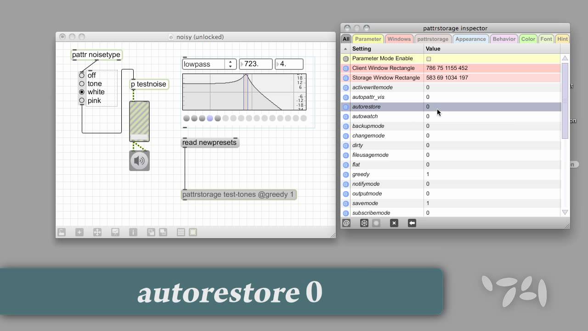The width and height of the screenshot is (588, 331).
Task: Select the highlighted fourth preset dot
Action: tap(210, 118)
